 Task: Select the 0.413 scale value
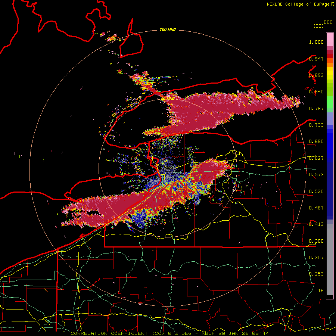pyautogui.click(x=316, y=224)
